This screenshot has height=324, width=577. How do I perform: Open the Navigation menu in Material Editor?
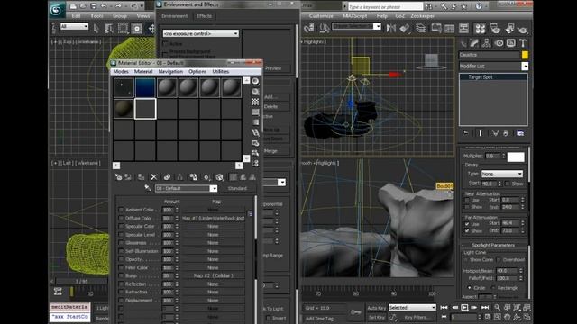(x=170, y=72)
